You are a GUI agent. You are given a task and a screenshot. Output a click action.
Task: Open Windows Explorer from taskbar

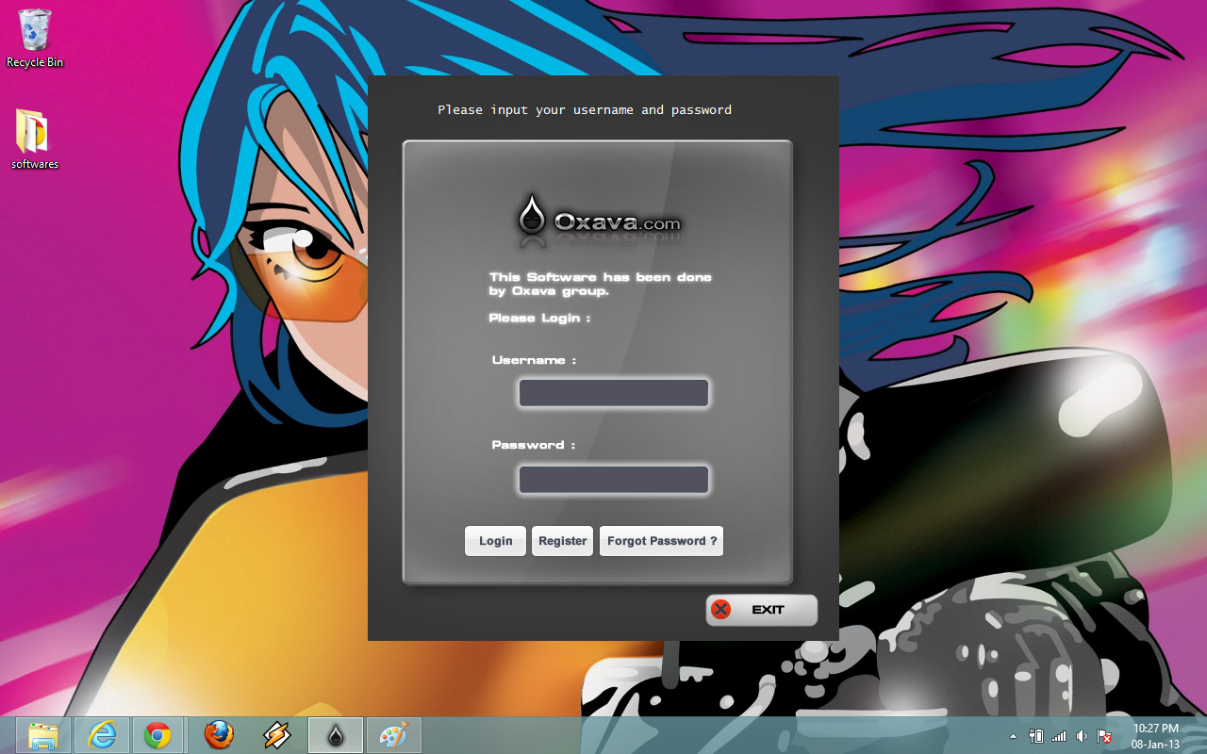[x=43, y=735]
